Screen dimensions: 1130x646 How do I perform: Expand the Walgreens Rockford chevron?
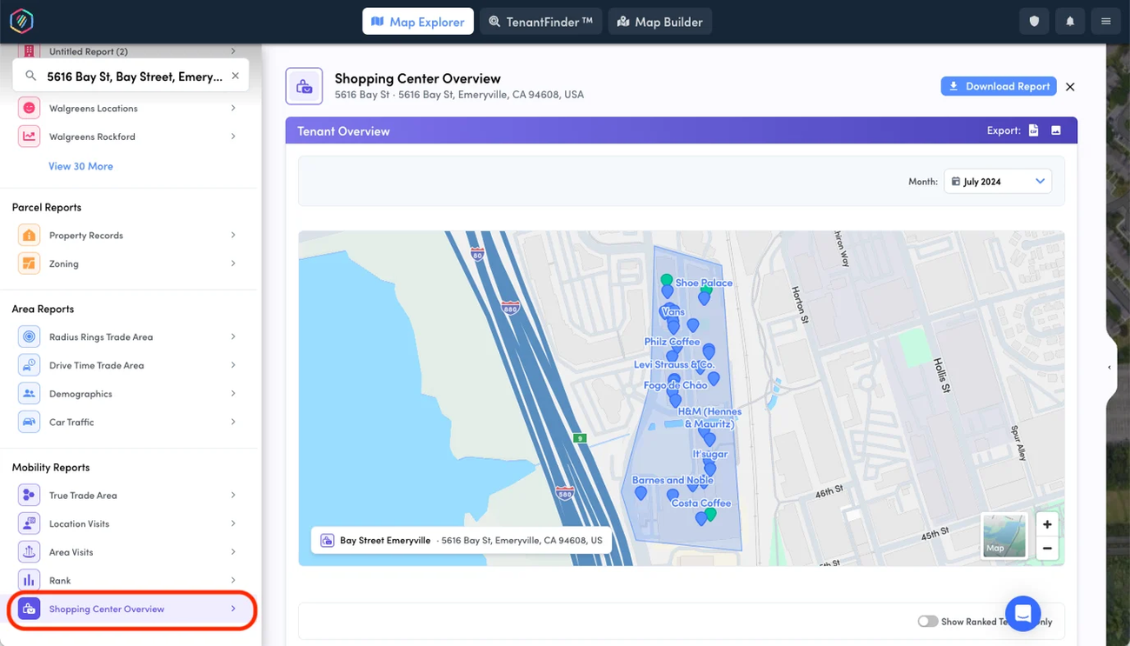(x=233, y=137)
